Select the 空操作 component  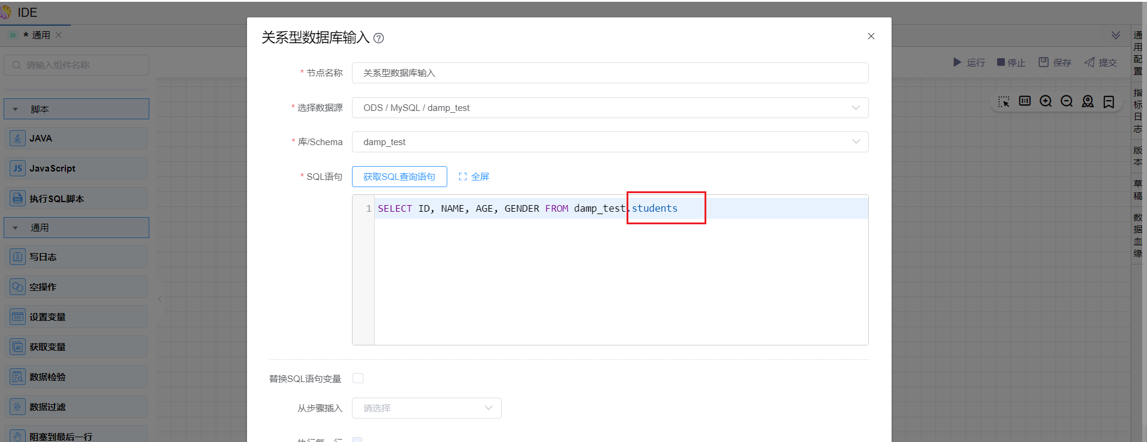pos(76,287)
